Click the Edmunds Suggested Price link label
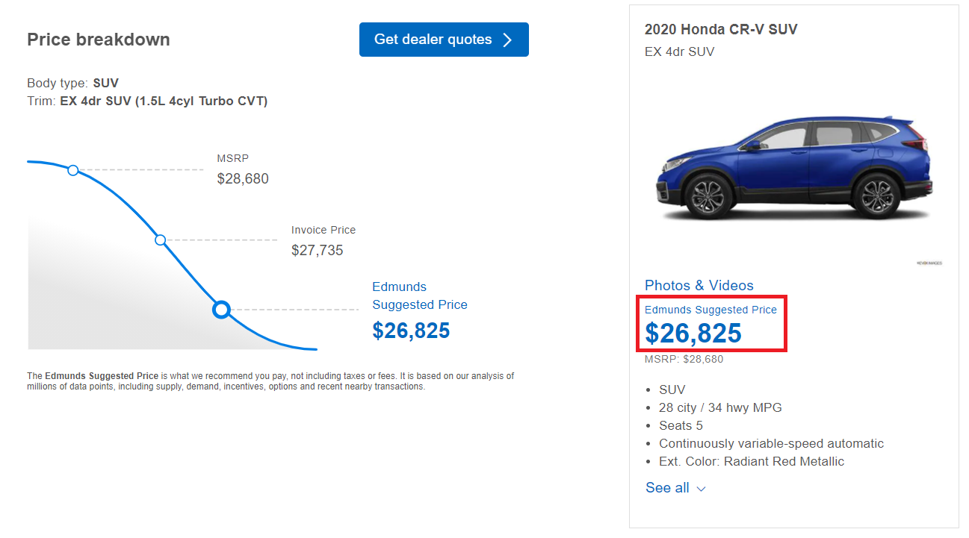 click(x=711, y=310)
